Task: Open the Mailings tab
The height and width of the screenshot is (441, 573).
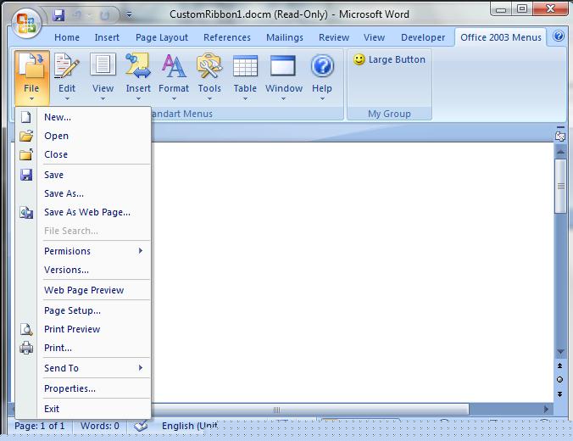Action: click(x=285, y=37)
